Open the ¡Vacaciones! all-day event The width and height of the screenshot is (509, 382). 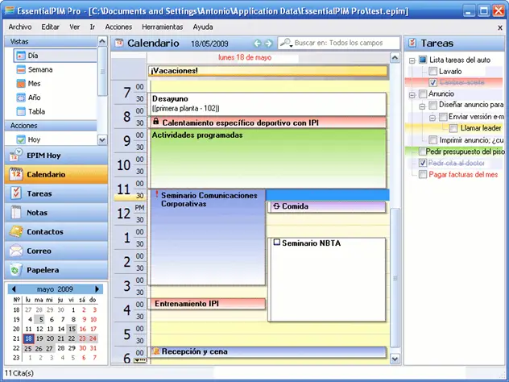[268, 71]
